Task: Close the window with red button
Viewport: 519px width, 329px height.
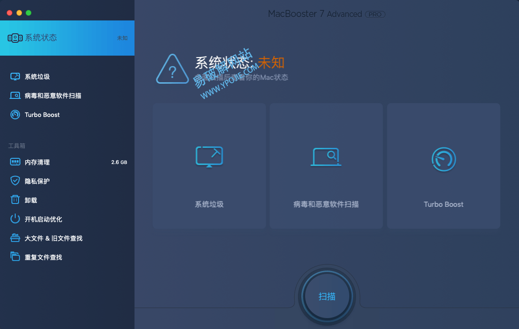Action: tap(10, 13)
